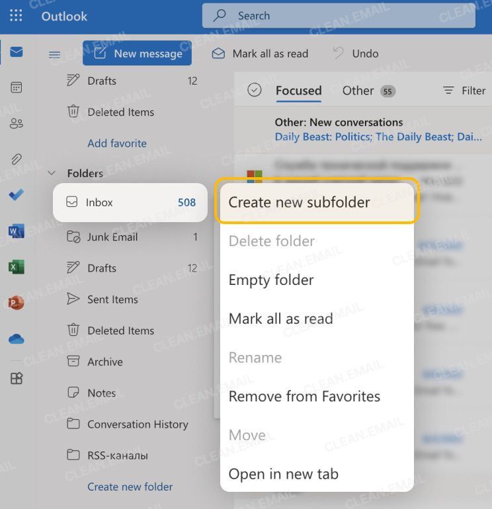Select Junk Email folder

(x=132, y=237)
